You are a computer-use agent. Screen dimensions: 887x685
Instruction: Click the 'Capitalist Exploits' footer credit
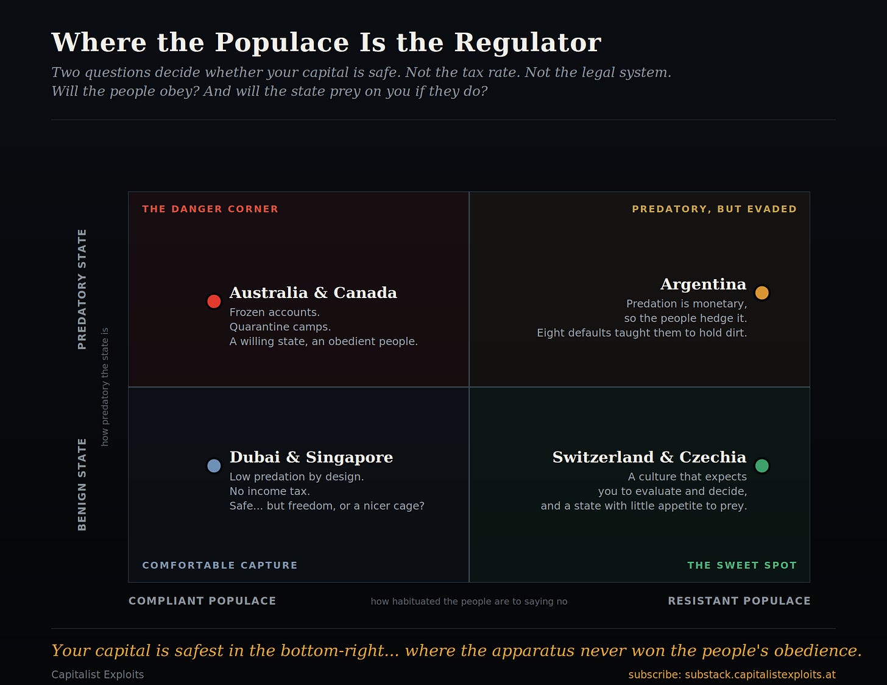pos(97,675)
